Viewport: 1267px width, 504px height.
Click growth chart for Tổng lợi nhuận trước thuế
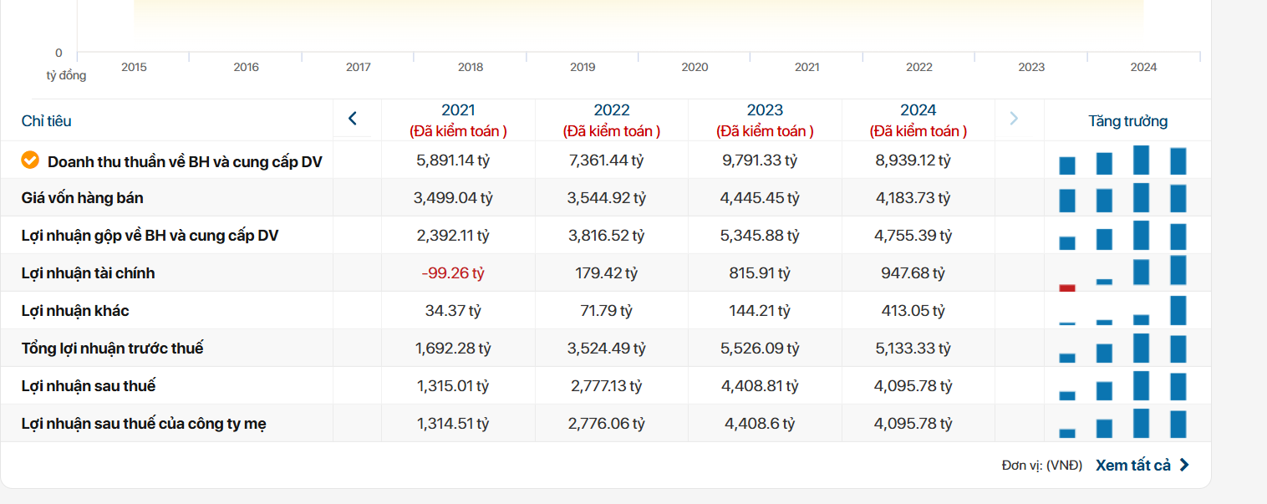pos(1122,348)
